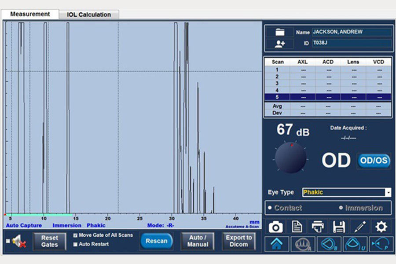Open the patient folder icon

point(280,32)
